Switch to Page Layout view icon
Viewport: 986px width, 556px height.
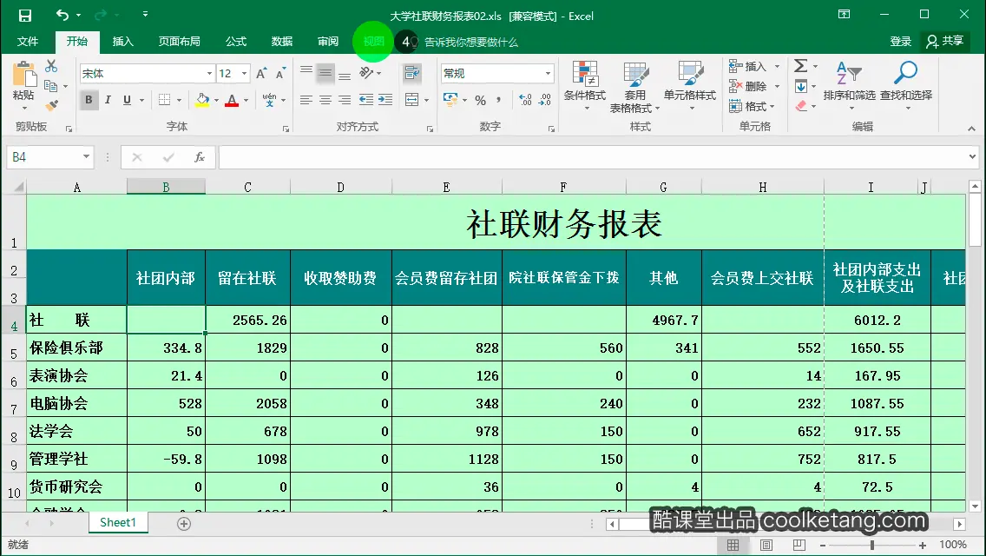coord(766,546)
